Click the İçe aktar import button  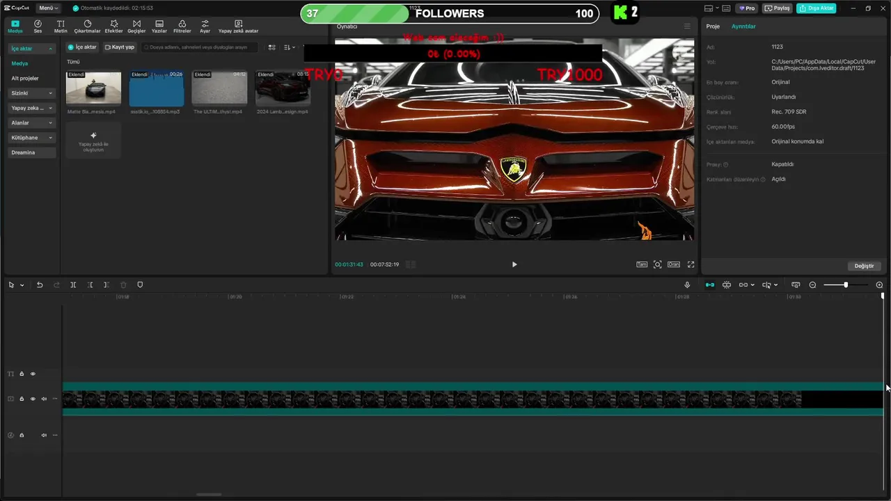[x=82, y=47]
